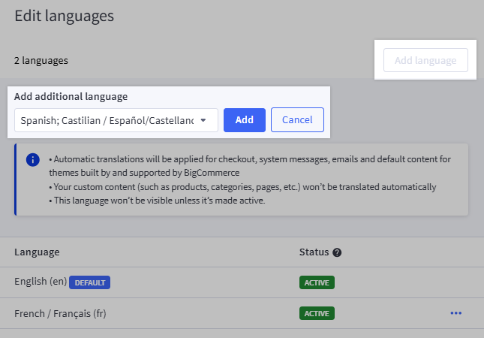Click the Add additional language label
Image resolution: width=484 pixels, height=338 pixels.
pyautogui.click(x=71, y=97)
